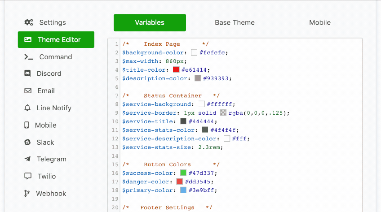Click the Status Container comment line
This screenshot has height=212, width=381.
point(171,95)
